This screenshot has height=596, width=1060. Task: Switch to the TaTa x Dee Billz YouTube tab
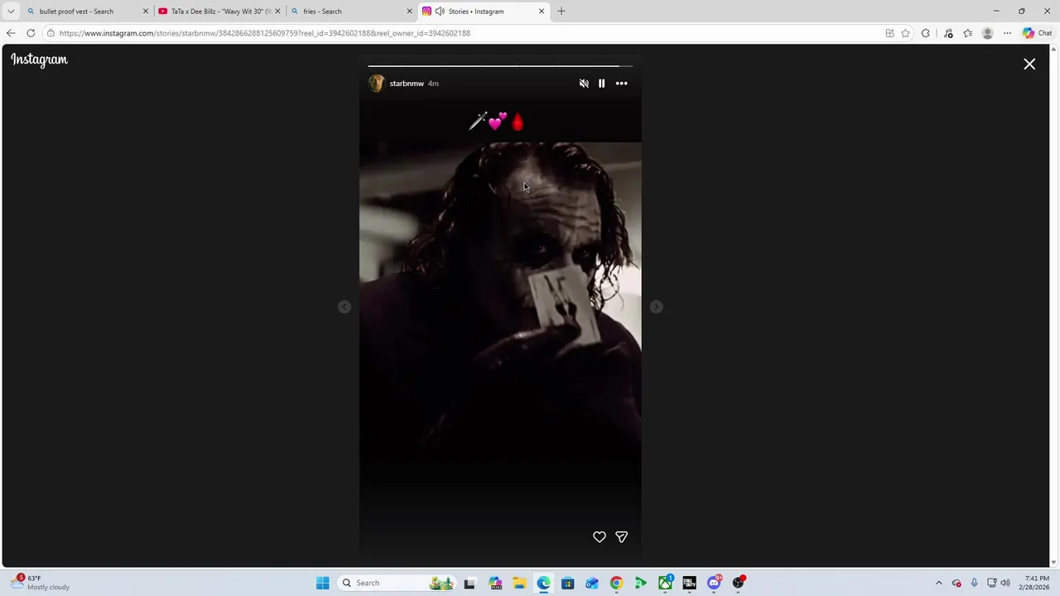221,12
